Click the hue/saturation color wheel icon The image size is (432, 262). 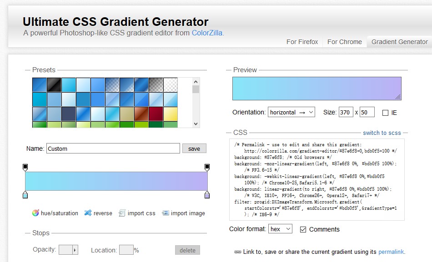(35, 213)
